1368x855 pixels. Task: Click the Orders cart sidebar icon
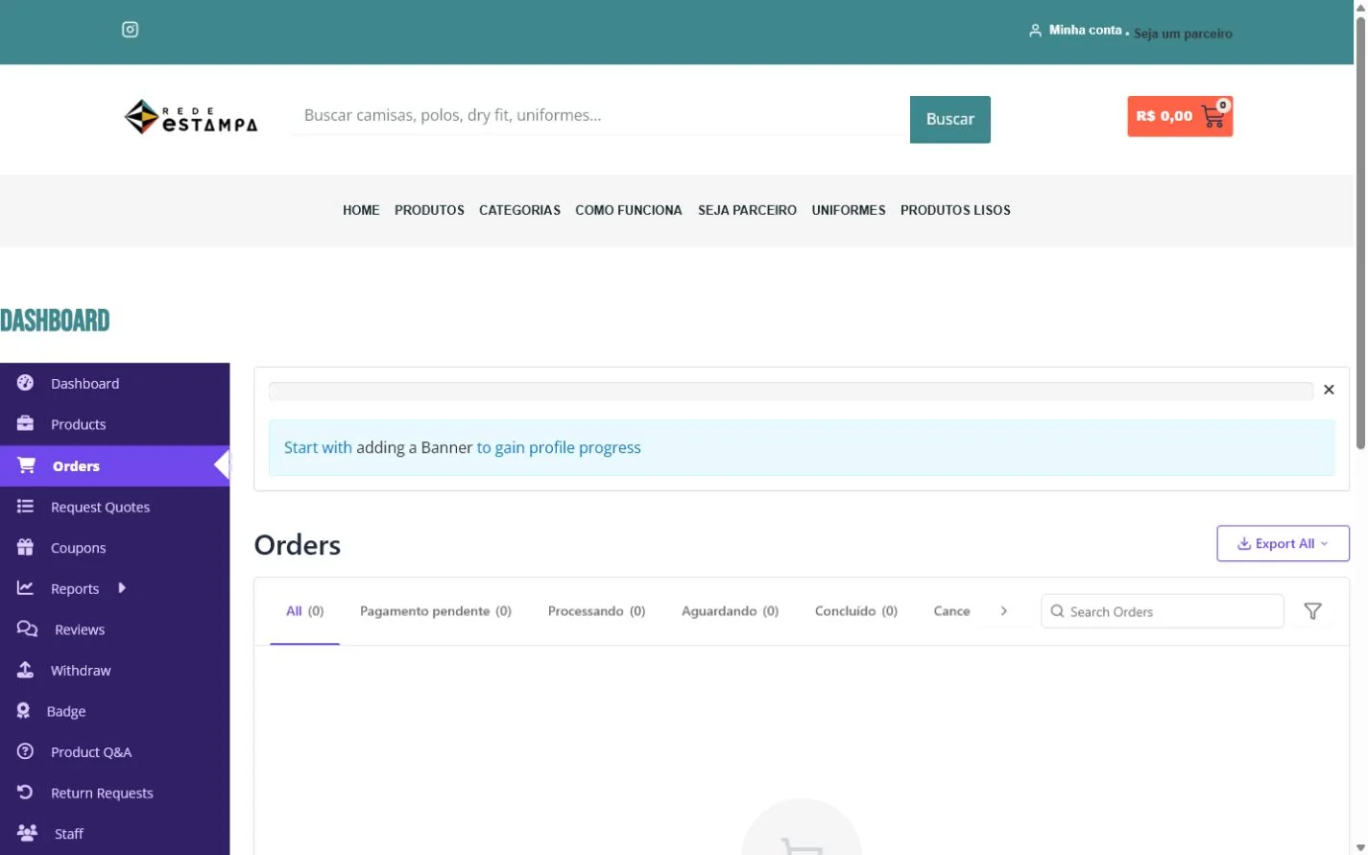[27, 465]
